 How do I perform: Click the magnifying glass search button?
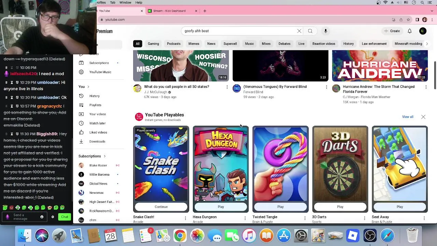coord(310,31)
